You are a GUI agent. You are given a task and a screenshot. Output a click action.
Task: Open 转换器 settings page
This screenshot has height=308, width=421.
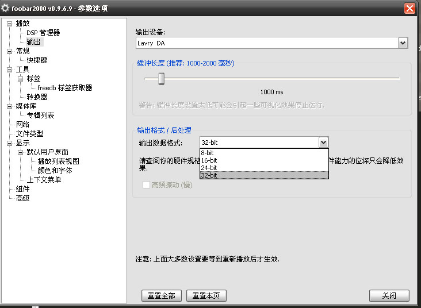(37, 97)
